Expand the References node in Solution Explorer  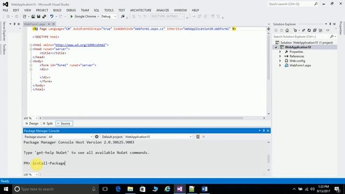click(x=280, y=56)
